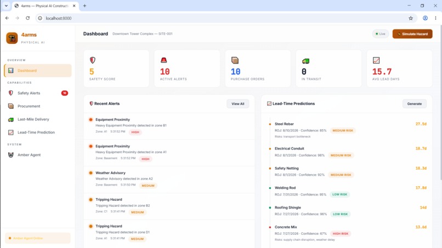
Task: Click the HIGH RISK tag on Concrete Mix
Action: point(340,234)
